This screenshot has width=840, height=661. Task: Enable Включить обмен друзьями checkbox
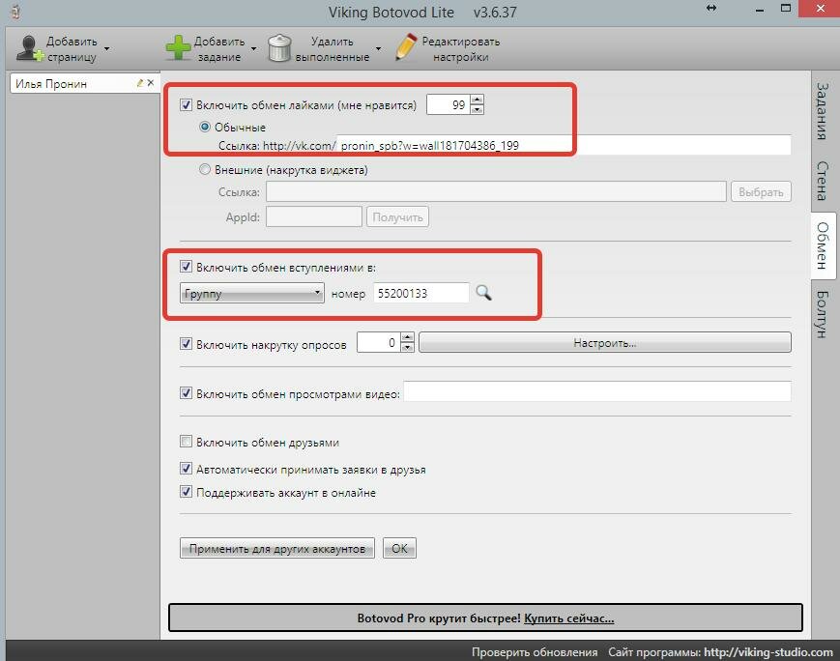(186, 442)
